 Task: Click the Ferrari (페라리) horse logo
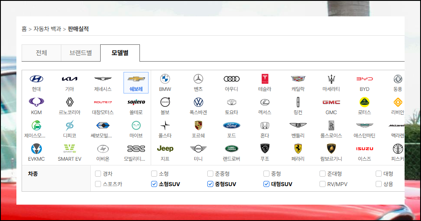pos(298,148)
